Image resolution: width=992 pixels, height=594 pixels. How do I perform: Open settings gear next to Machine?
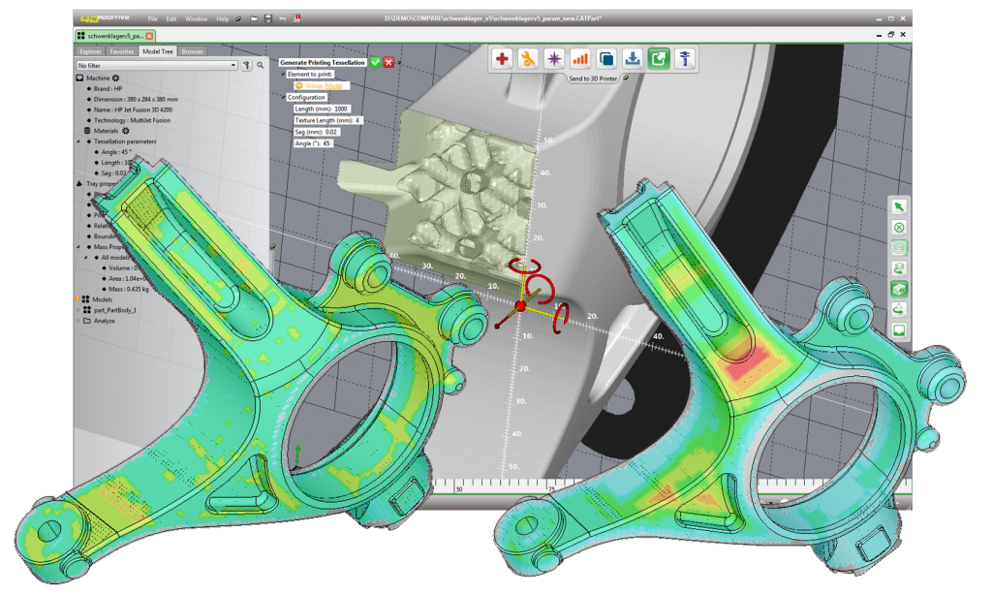[x=116, y=78]
